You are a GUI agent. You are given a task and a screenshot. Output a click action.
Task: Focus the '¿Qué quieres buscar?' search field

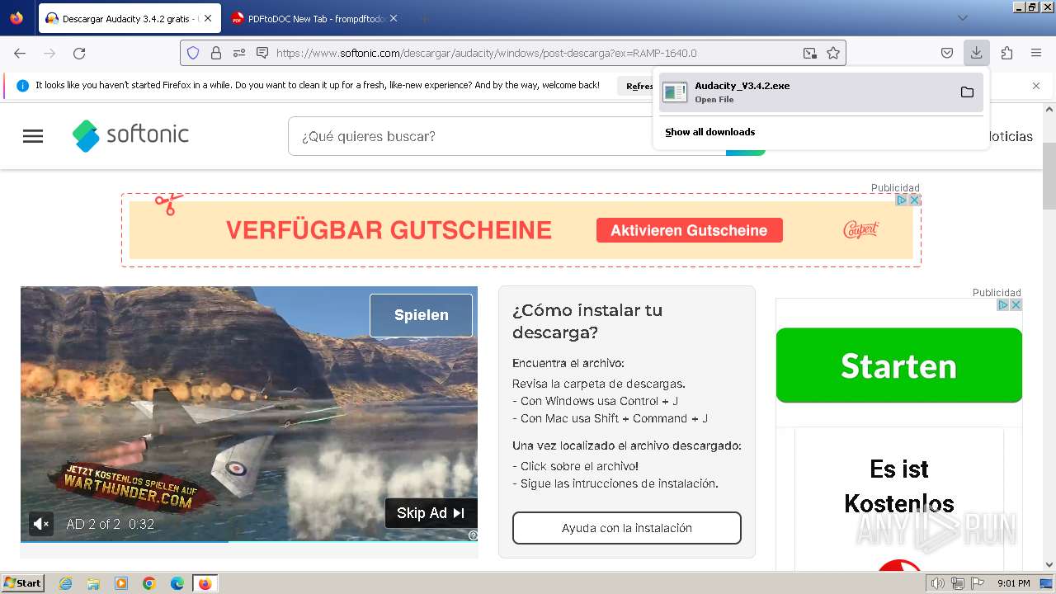click(507, 136)
